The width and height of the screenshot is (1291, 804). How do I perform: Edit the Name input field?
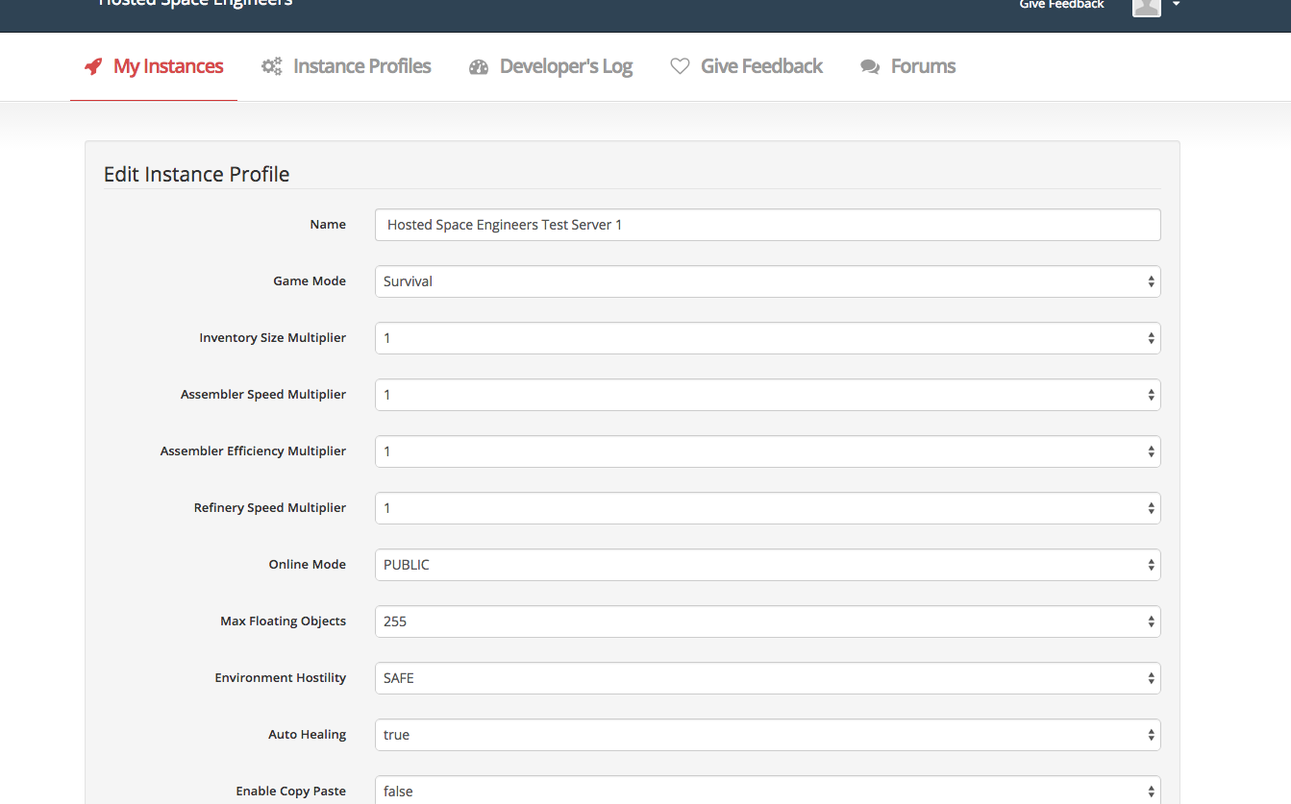pos(767,225)
